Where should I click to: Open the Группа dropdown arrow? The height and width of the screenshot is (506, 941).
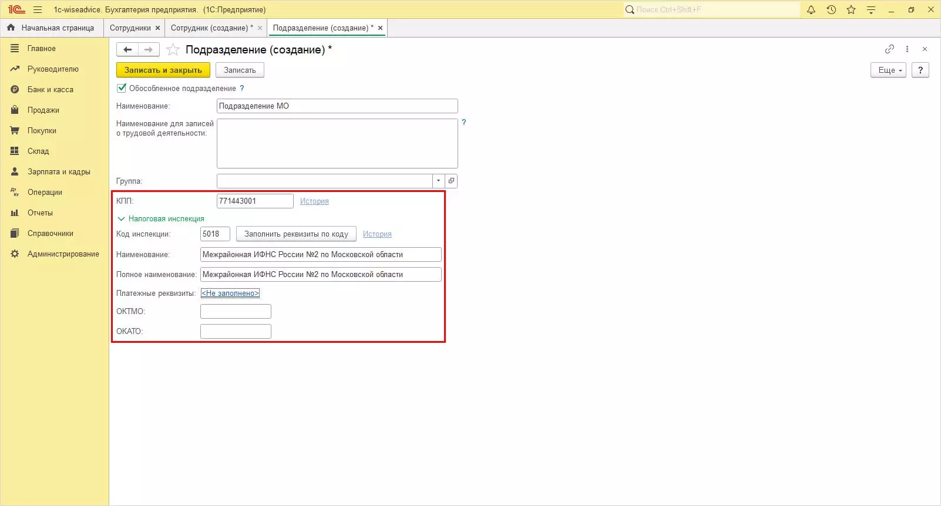[x=438, y=181]
